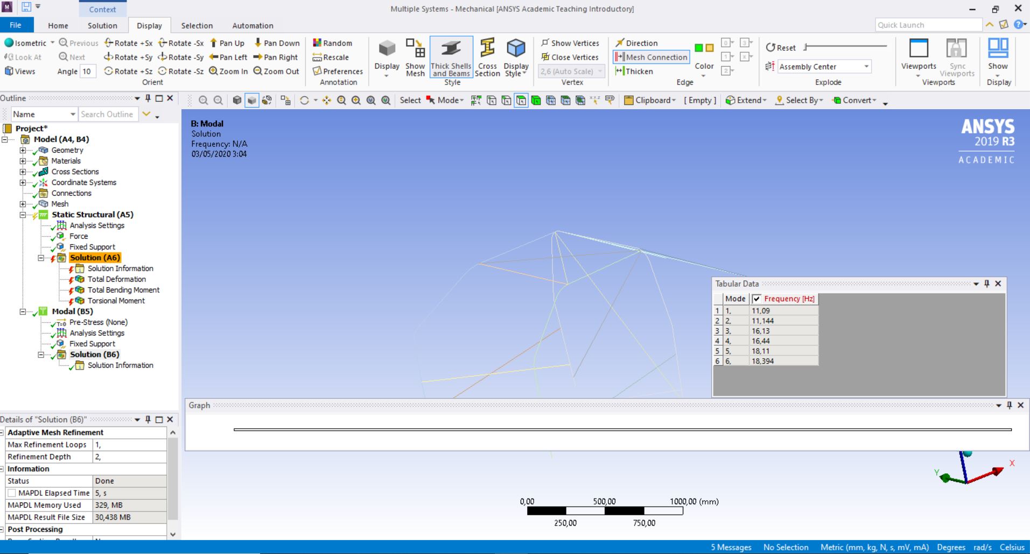Click the green edge color swatch

coord(699,48)
